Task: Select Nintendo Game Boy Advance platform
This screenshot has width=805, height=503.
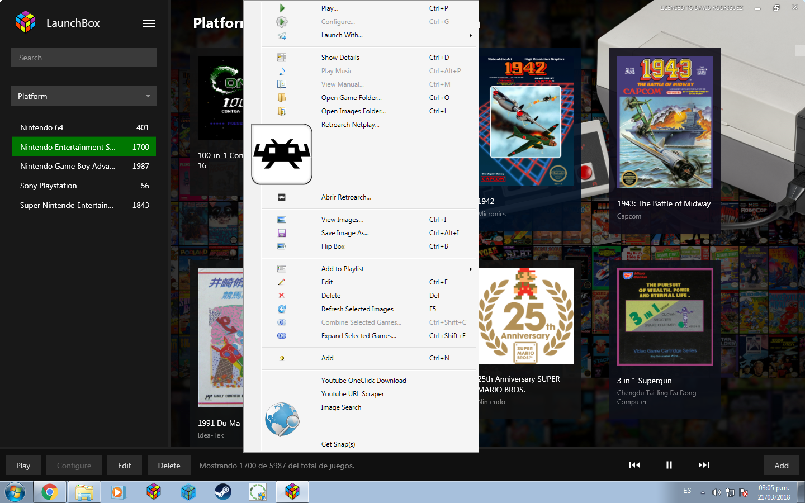Action: pos(84,166)
